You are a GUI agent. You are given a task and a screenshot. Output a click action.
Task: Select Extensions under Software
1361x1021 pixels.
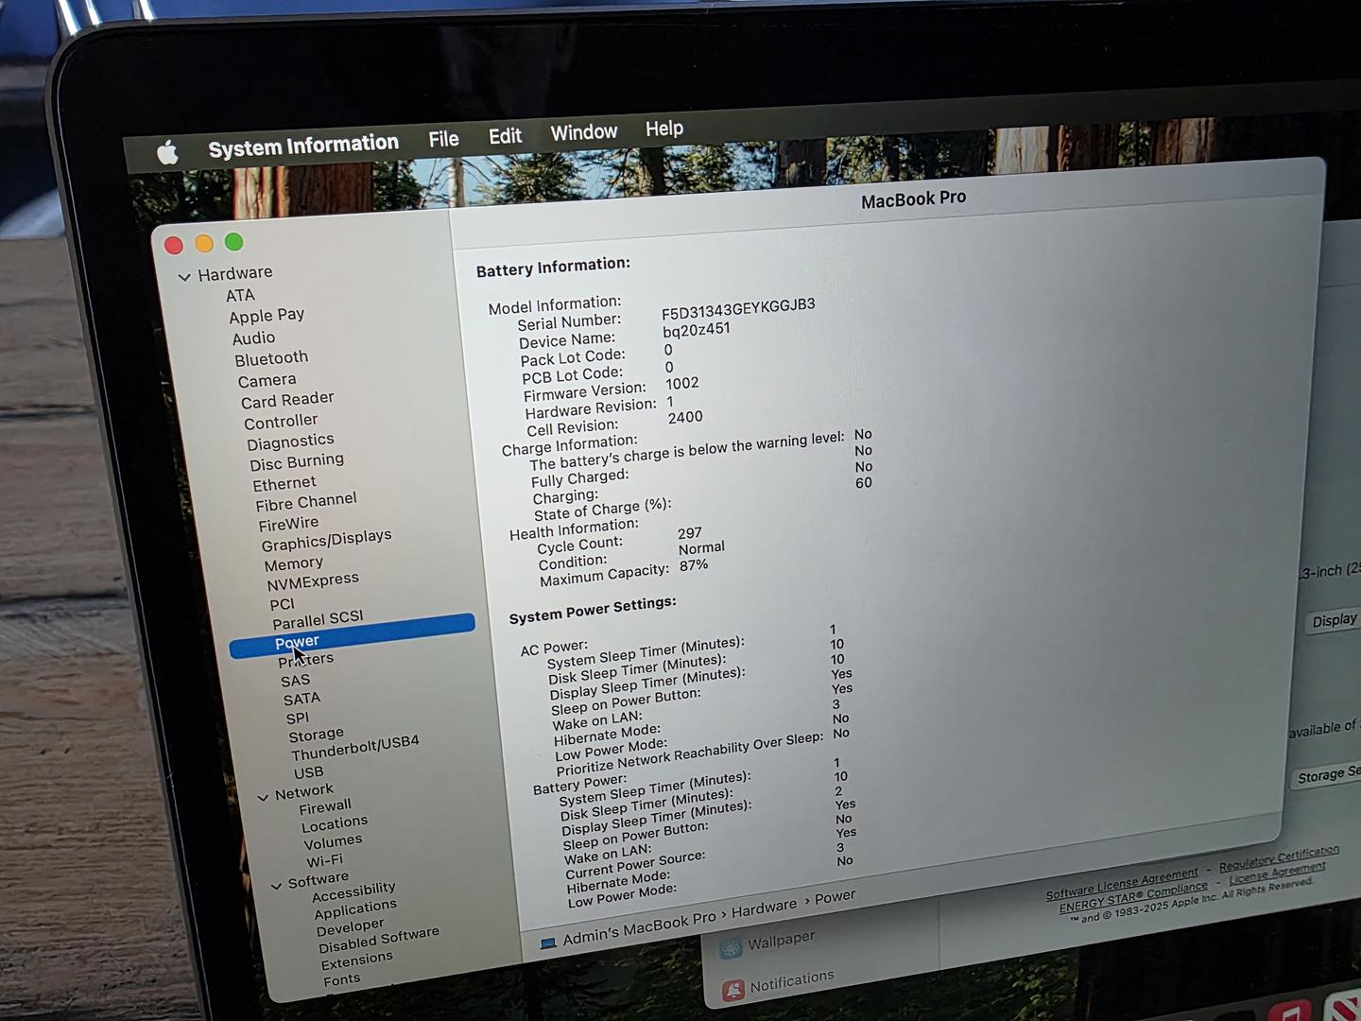(x=356, y=960)
